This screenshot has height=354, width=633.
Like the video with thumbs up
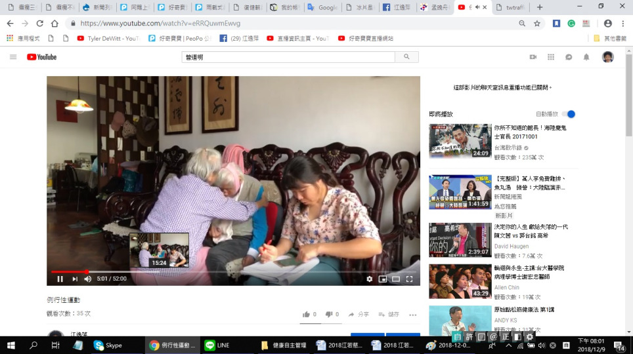tap(306, 315)
